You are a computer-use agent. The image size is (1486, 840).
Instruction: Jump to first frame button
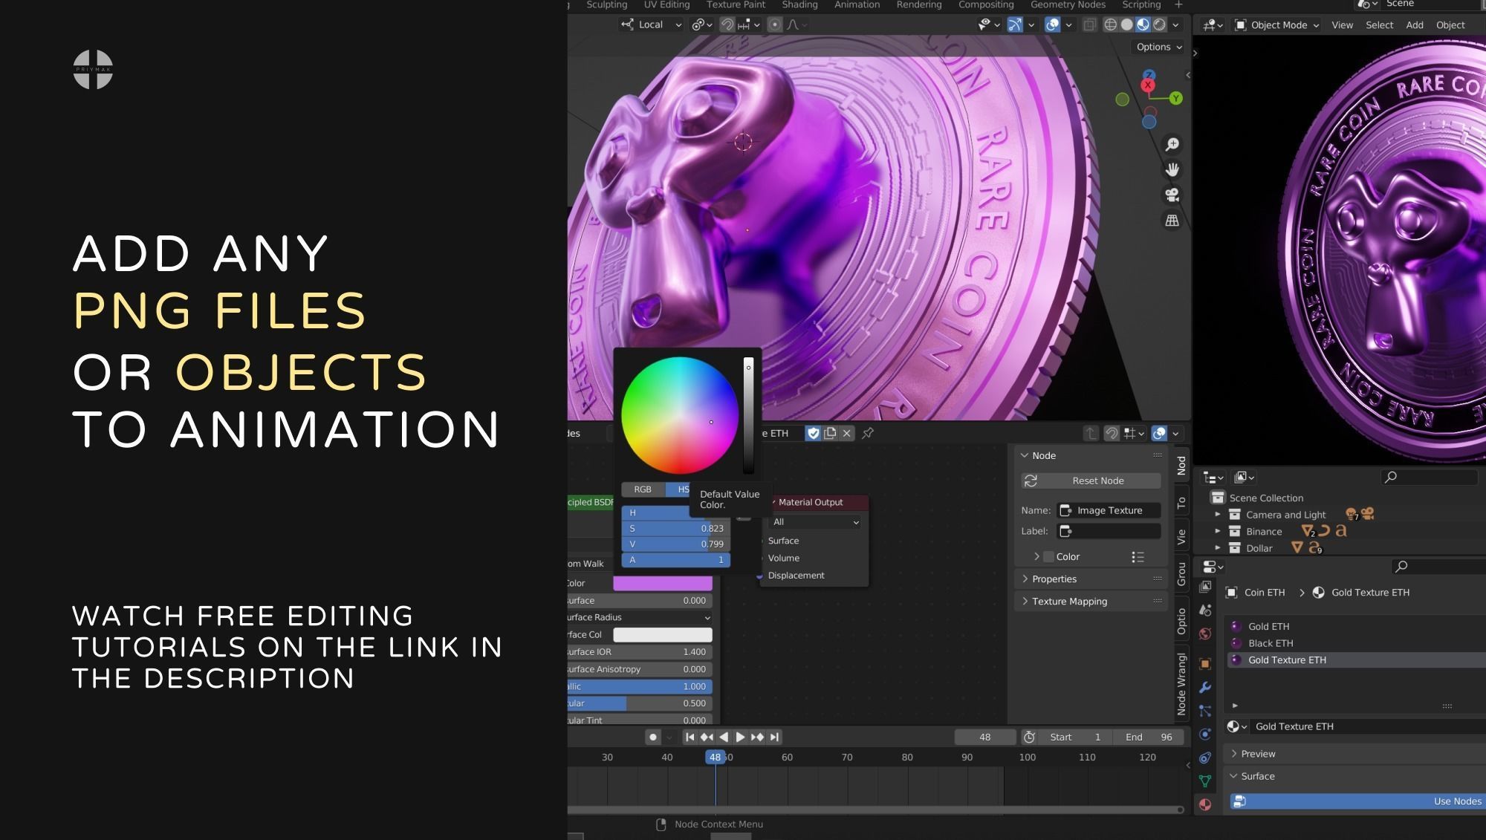690,737
